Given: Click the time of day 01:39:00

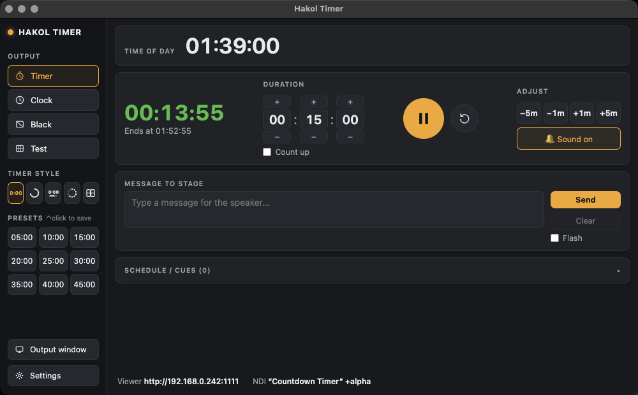Looking at the screenshot, I should [x=232, y=45].
